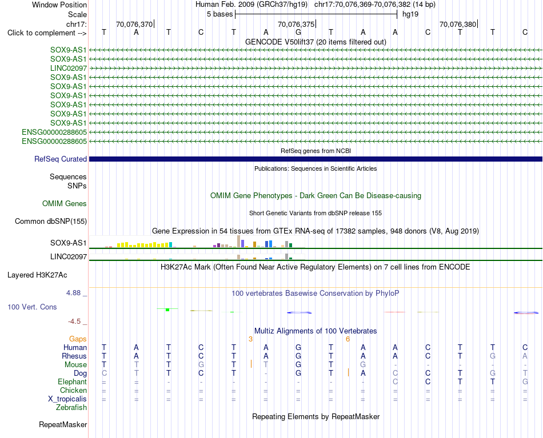Click the RefSeq Curated track label
The image size is (543, 438).
(61, 159)
